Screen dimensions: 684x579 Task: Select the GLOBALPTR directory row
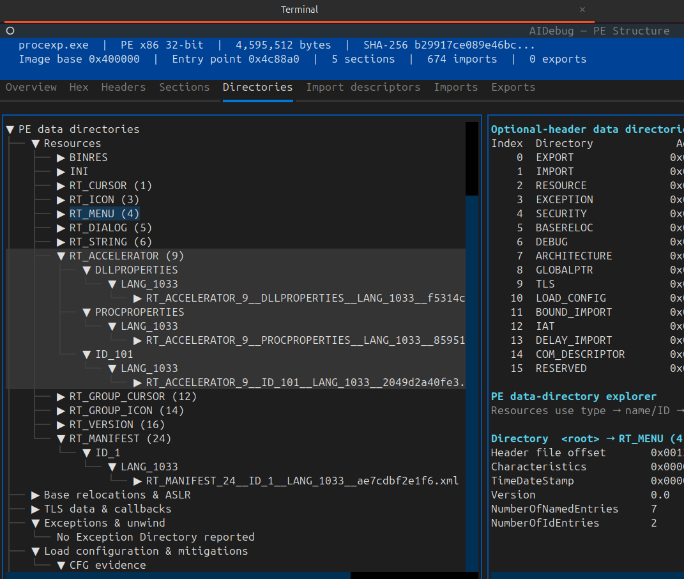(587, 270)
